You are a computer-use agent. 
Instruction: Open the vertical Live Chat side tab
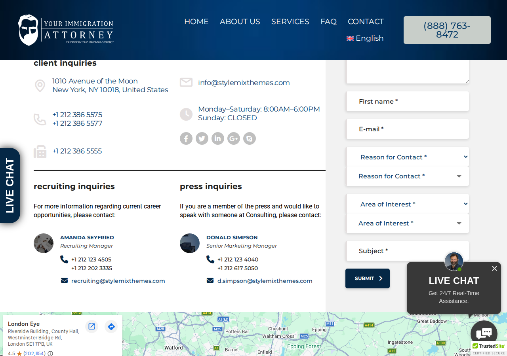tap(10, 186)
